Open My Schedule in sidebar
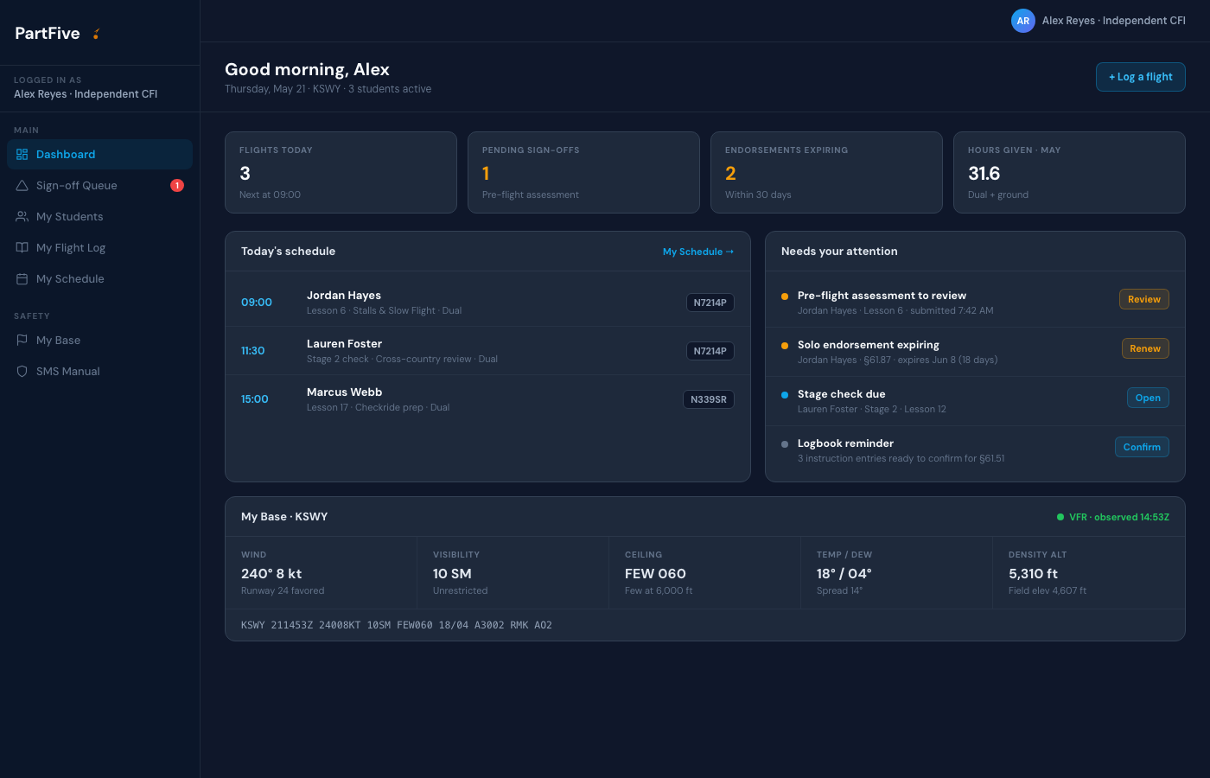 [x=99, y=279]
